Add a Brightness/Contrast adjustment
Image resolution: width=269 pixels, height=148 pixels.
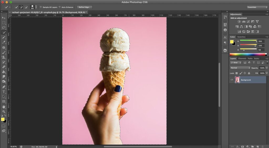[239, 22]
